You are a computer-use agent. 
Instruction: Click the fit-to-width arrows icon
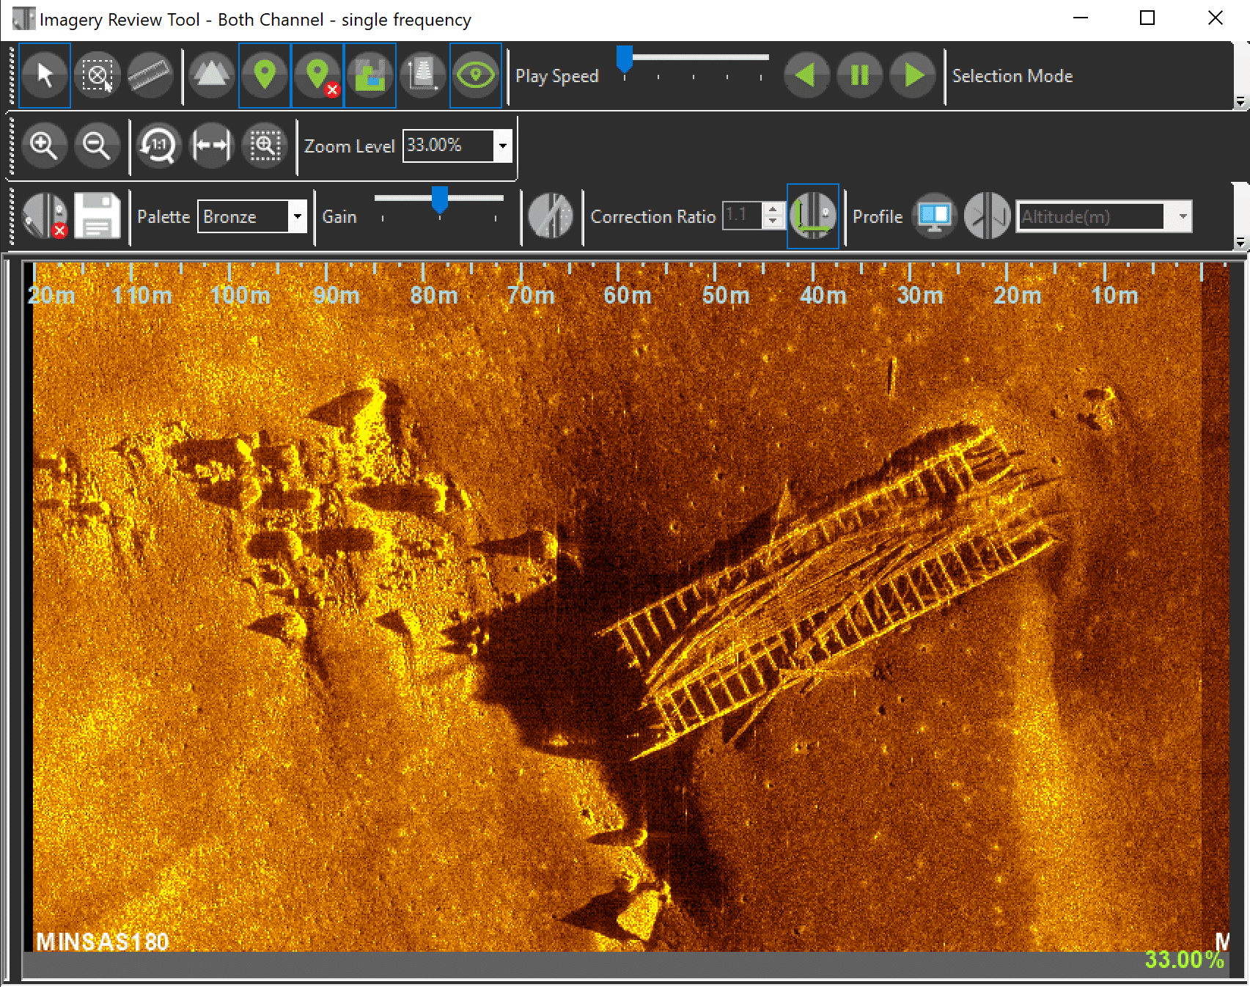211,145
